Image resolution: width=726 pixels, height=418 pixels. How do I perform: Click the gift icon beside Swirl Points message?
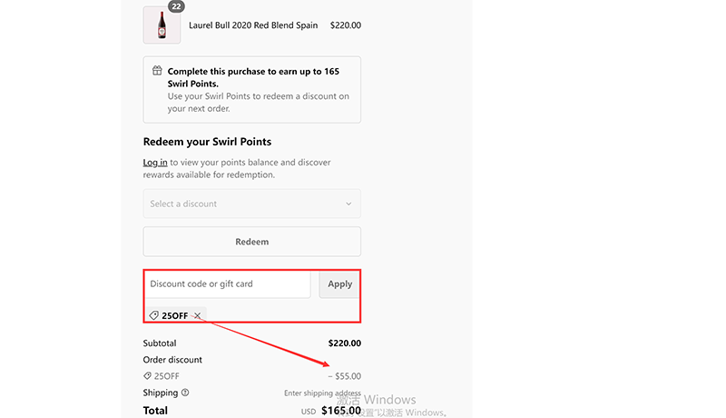tap(157, 71)
